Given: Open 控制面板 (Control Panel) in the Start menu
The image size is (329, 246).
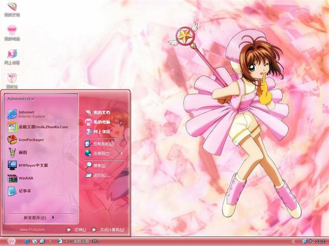Looking at the screenshot, I should tap(103, 144).
